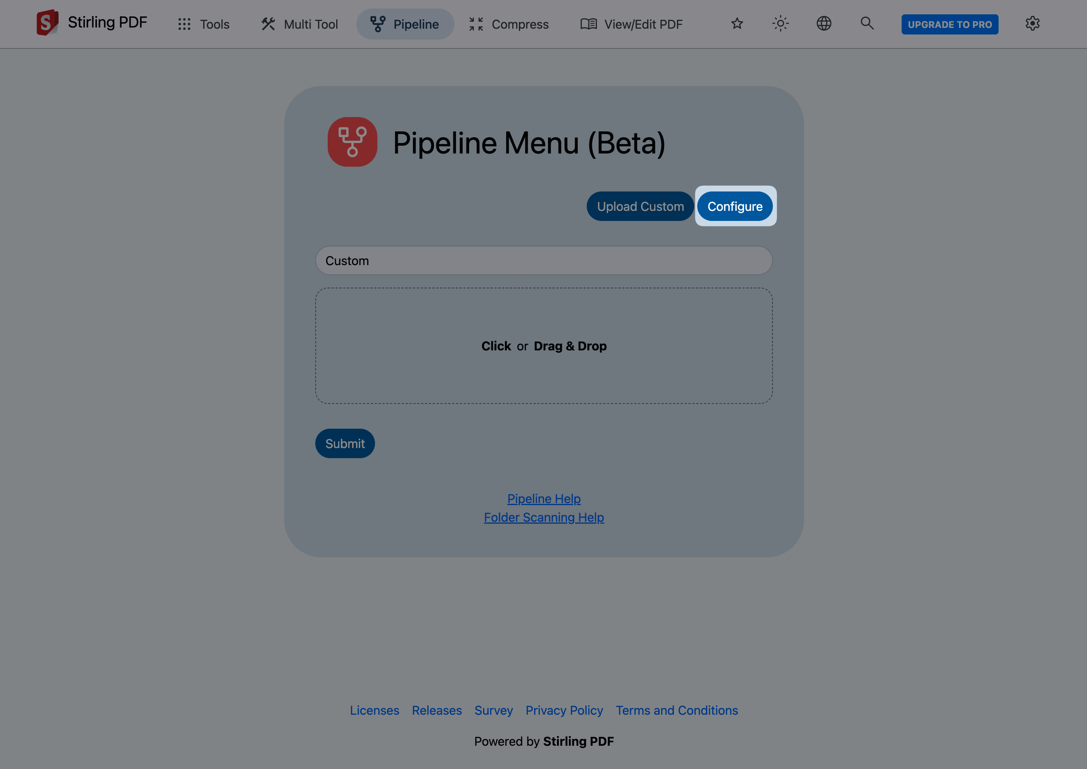
Task: Toggle the favorites star
Action: [736, 23]
